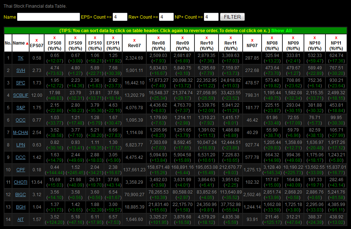Delete the NP09 column using its x

coord(293,38)
